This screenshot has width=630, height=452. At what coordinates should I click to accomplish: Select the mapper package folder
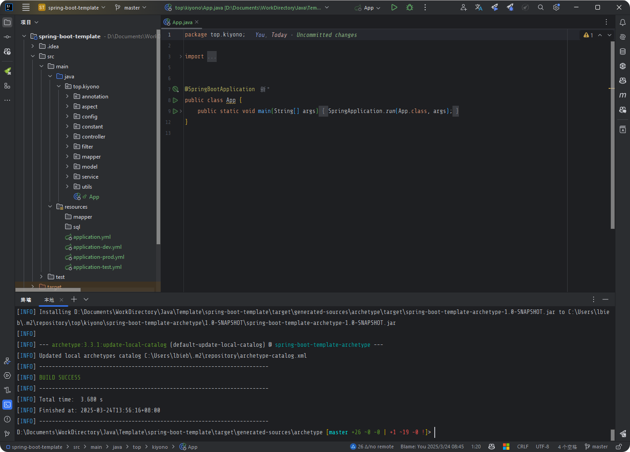point(91,157)
